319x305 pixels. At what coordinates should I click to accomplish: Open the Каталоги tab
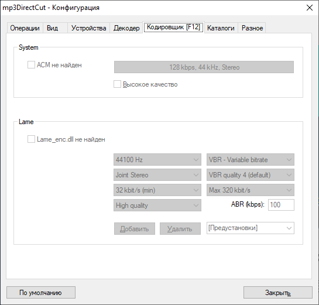point(221,28)
